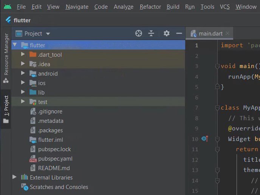Toggle code fold marker on line 13

tap(217, 170)
